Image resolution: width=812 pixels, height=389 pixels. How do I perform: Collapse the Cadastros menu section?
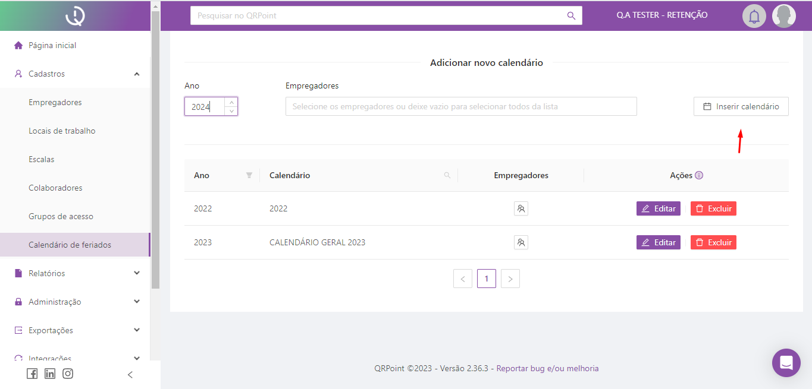(x=137, y=74)
